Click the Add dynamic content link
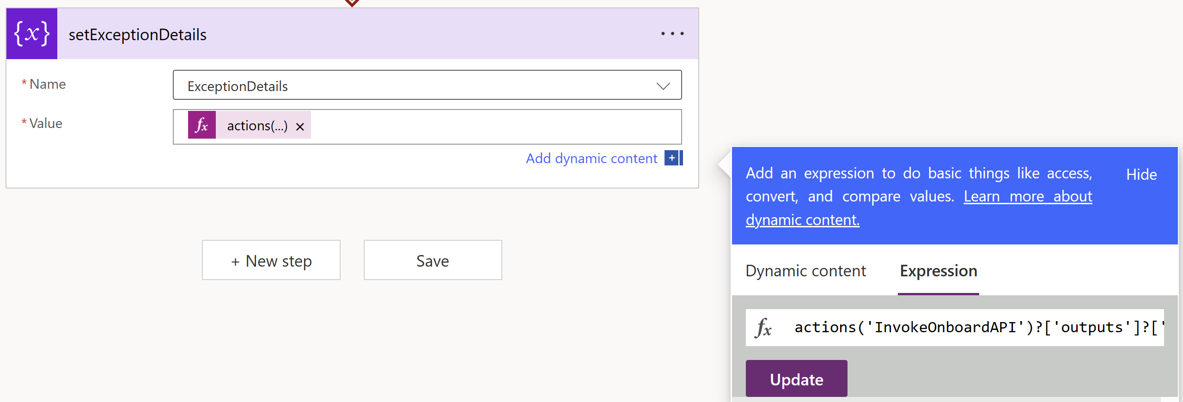1183x402 pixels. click(591, 158)
